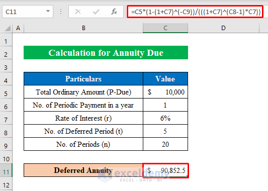Open the Name Box dropdown arrow

[x=48, y=12]
